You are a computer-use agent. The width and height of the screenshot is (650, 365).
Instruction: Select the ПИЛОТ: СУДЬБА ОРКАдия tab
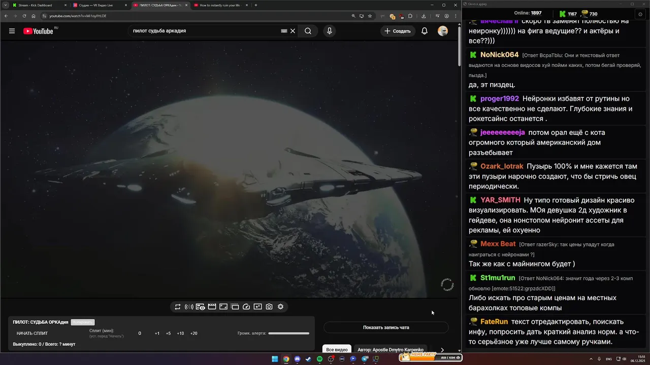pyautogui.click(x=160, y=5)
